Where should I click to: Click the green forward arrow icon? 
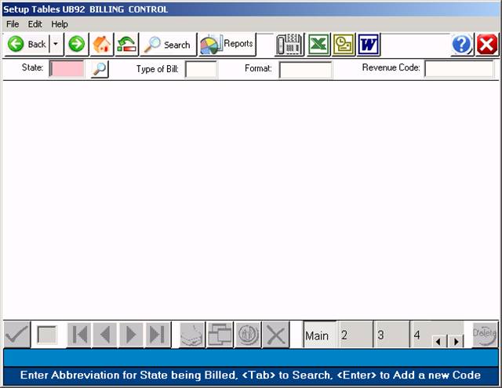point(76,45)
